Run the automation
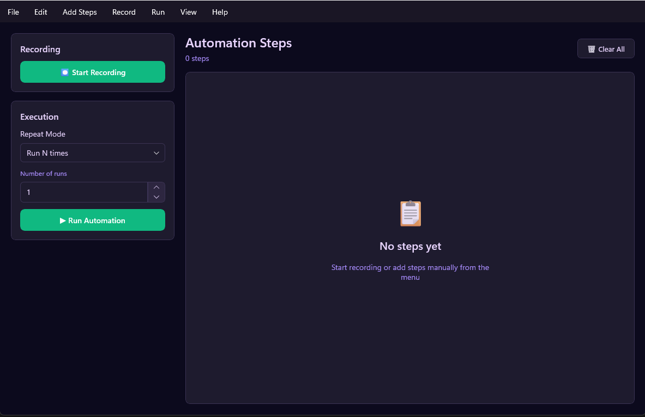Viewport: 645px width, 417px height. pos(93,220)
